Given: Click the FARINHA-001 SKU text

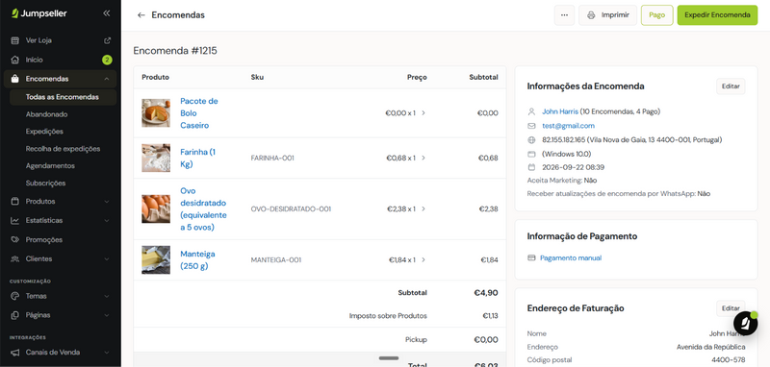Looking at the screenshot, I should coord(272,158).
